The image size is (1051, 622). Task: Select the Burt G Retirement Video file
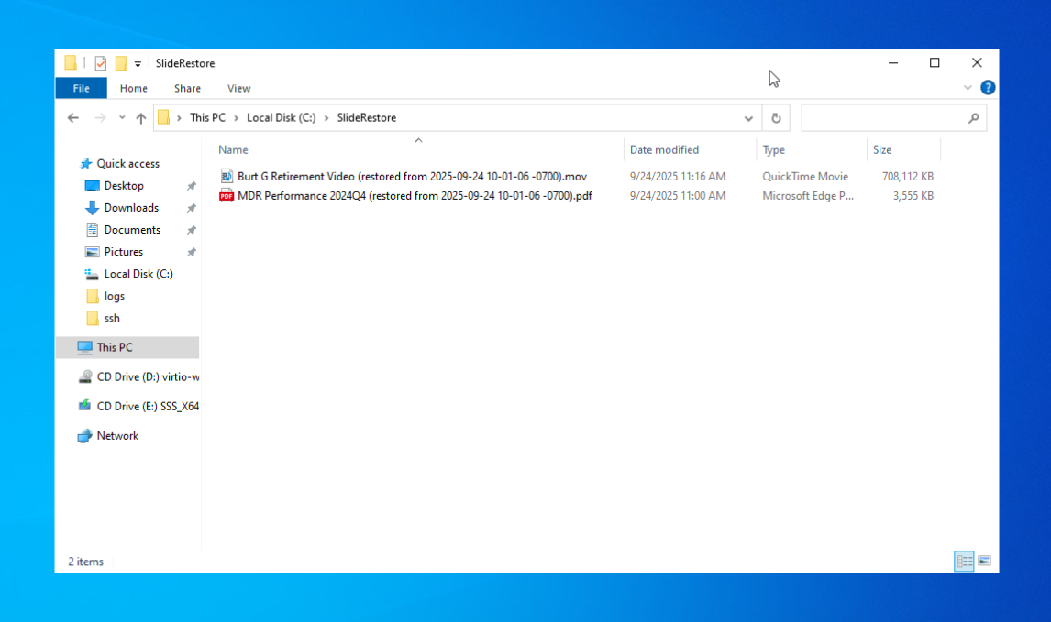411,176
